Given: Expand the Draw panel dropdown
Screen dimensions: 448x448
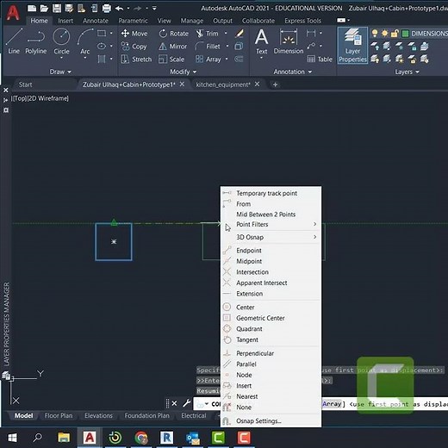Looking at the screenshot, I should pos(60,72).
